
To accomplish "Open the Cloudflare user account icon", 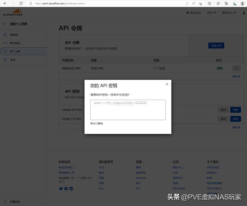I will pos(244,13).
